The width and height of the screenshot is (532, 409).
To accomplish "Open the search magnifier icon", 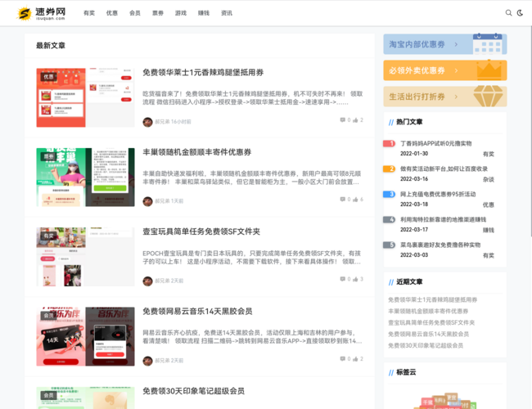I will coord(508,13).
